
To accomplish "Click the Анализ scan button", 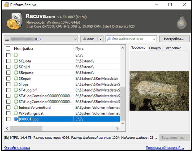I will [89, 39].
